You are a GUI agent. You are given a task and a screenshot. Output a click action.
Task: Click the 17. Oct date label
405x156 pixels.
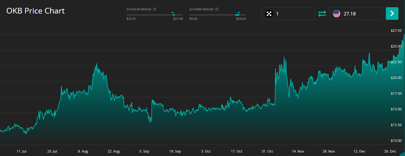[x=236, y=152]
